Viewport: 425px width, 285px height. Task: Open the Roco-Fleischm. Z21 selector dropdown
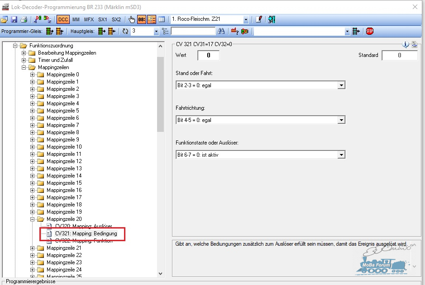pos(246,19)
